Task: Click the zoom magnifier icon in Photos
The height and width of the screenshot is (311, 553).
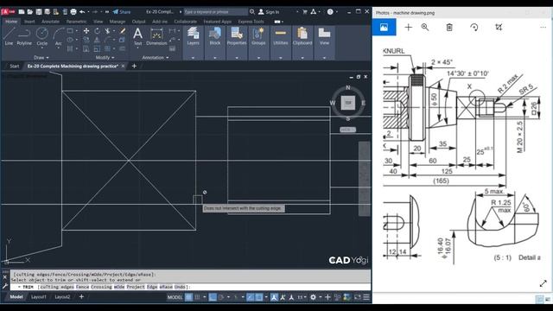Action: pyautogui.click(x=425, y=27)
